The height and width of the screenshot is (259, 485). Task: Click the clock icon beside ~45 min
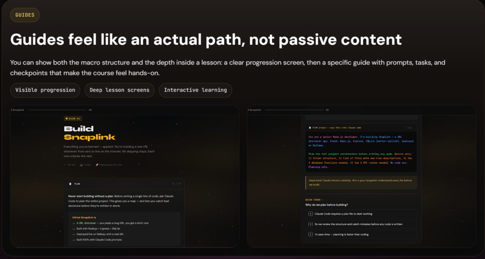65,165
